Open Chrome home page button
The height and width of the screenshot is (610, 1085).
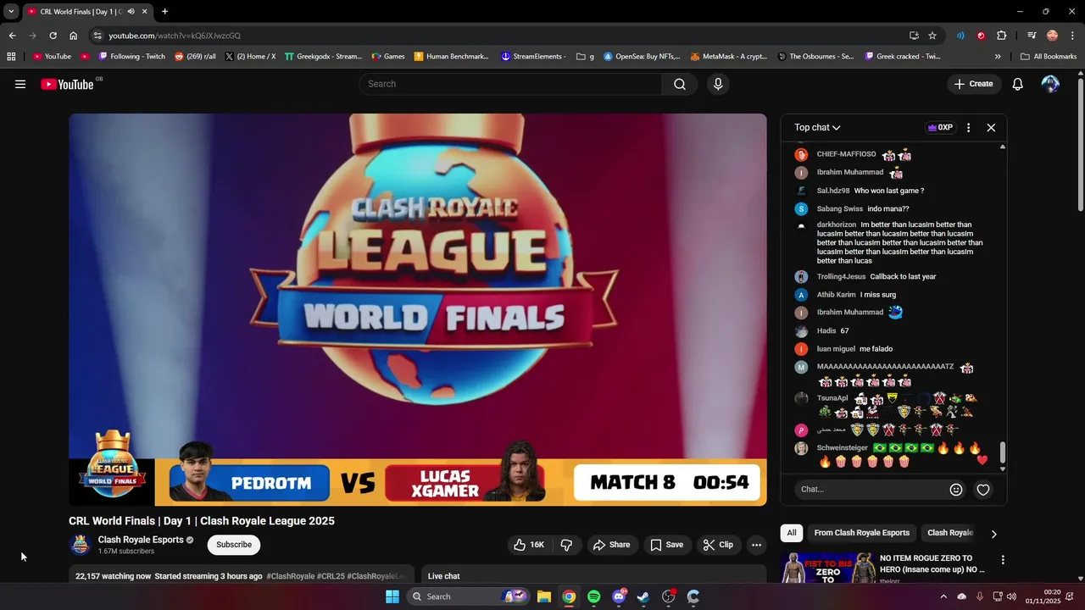(74, 36)
